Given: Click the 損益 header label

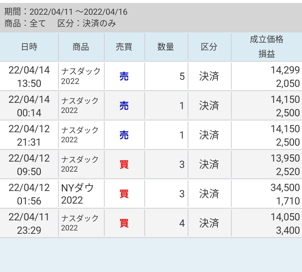Looking at the screenshot, I should (x=266, y=55).
